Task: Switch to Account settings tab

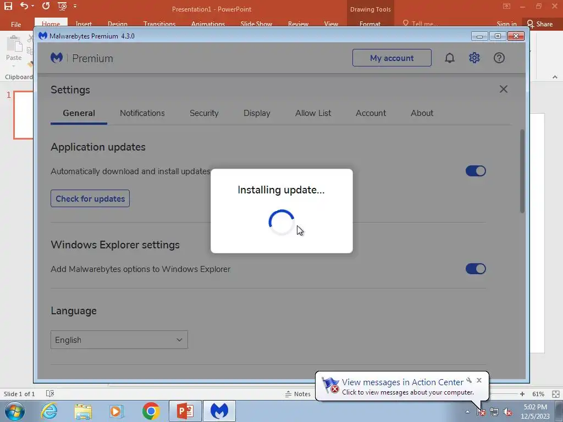Action: 371,113
